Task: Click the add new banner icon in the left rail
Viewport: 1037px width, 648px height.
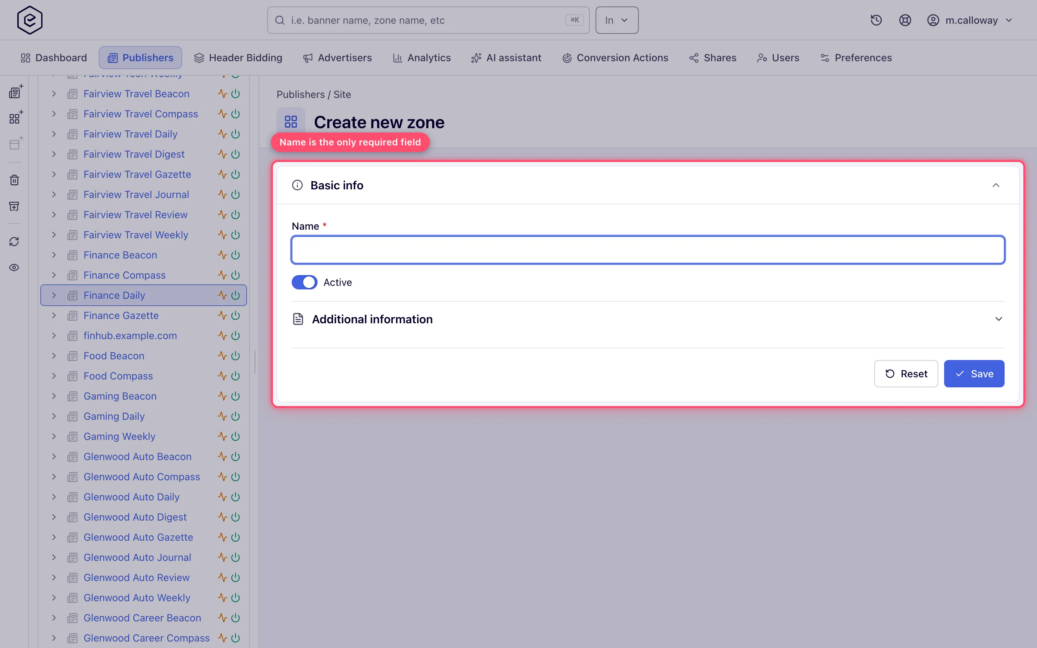Action: [15, 143]
